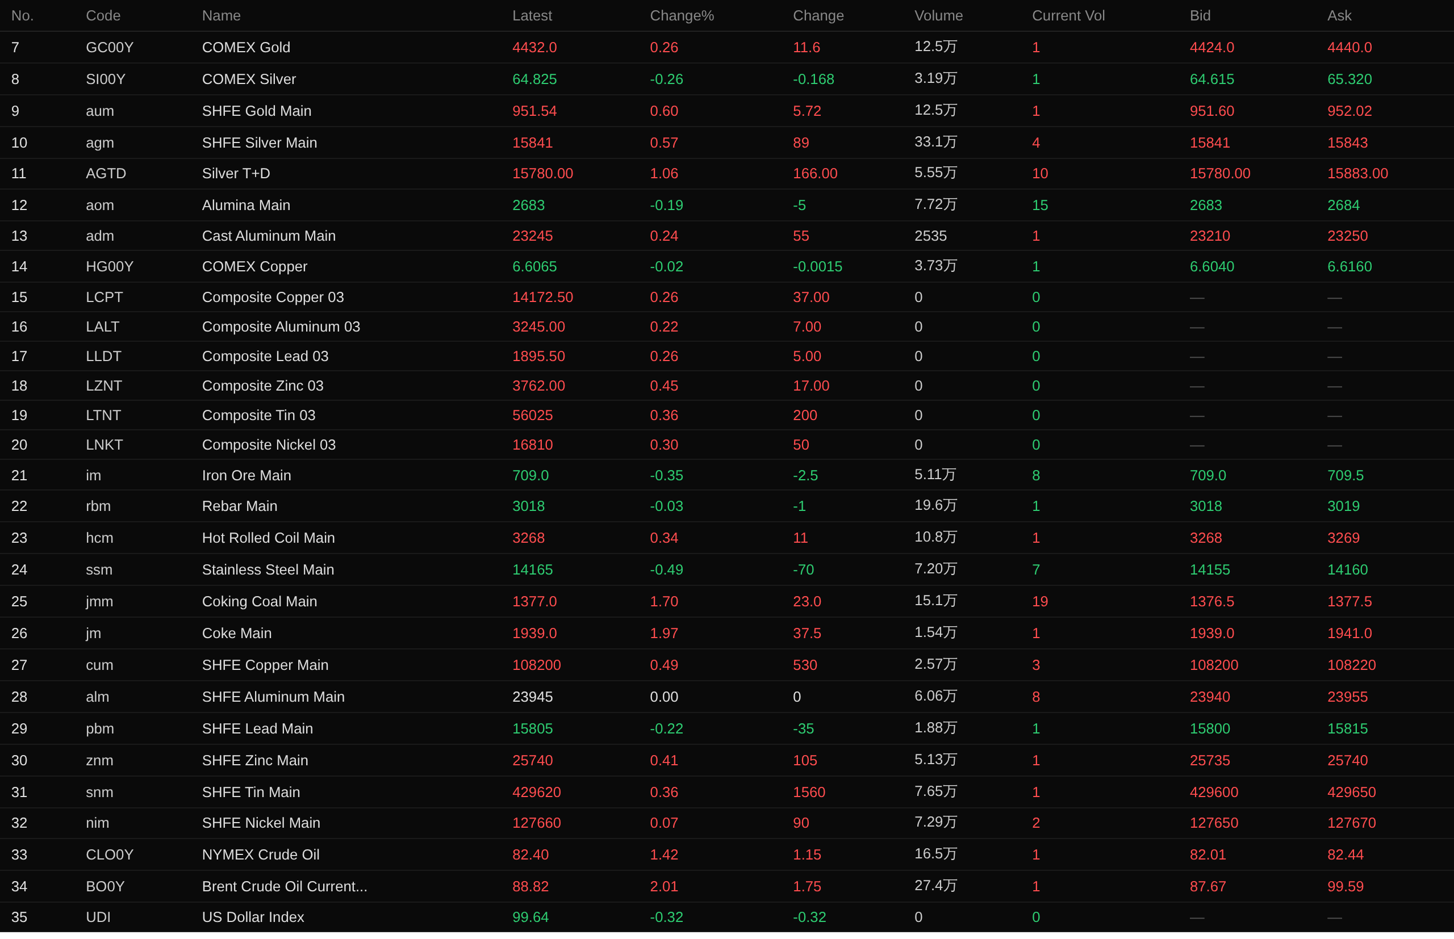This screenshot has height=939, width=1454.
Task: Click the 33.1万 volume value
Action: (935, 142)
